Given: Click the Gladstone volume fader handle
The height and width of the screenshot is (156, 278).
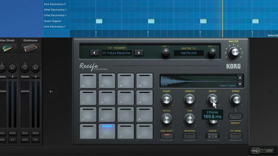Looking at the screenshot, I should 25,91.
